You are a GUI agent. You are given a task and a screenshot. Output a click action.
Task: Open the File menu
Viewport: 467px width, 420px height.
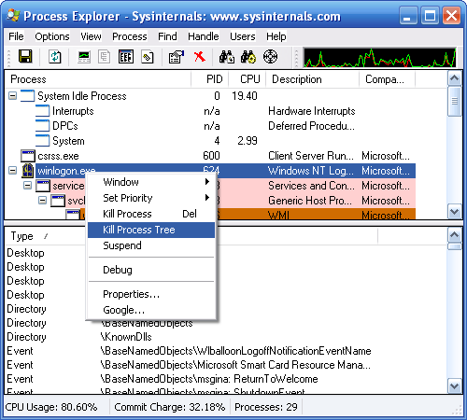pos(16,36)
